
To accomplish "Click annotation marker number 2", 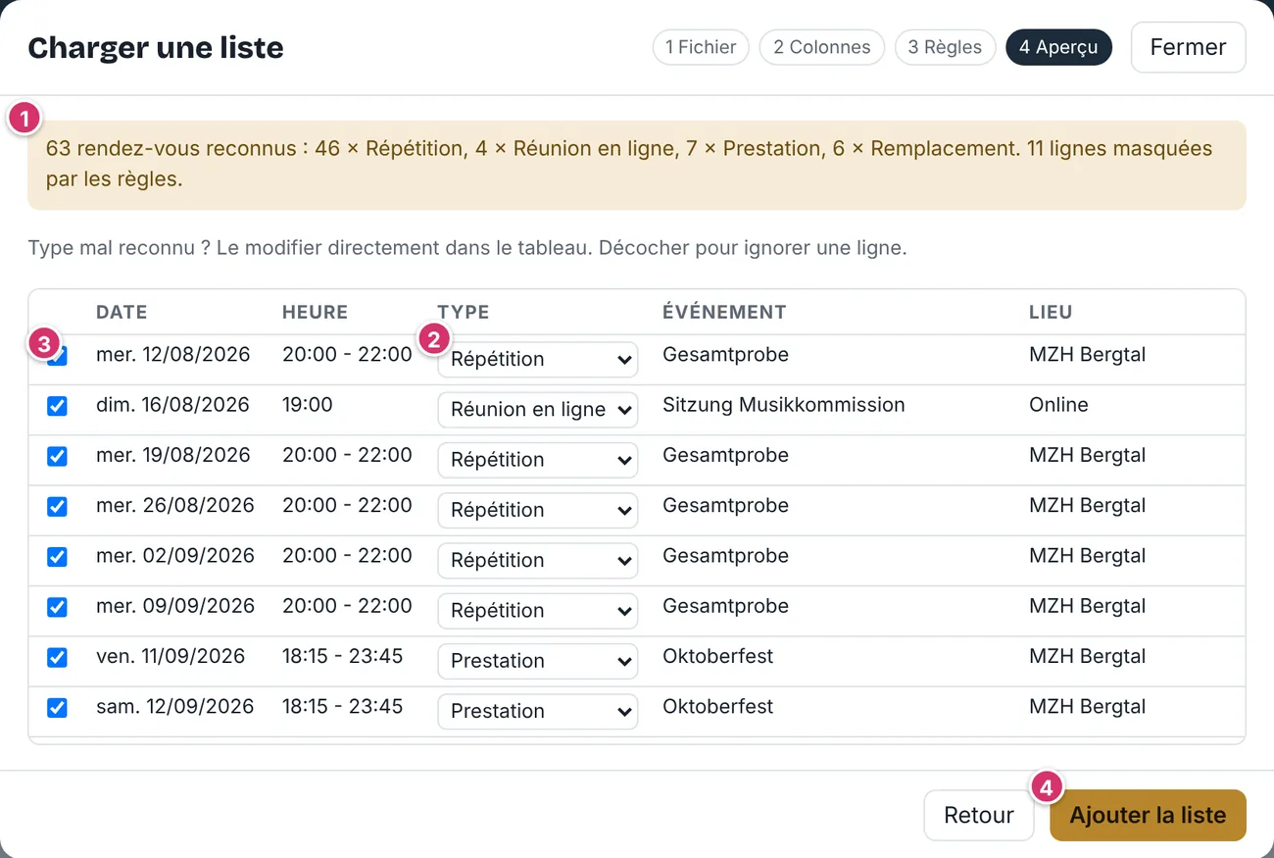I will (434, 339).
